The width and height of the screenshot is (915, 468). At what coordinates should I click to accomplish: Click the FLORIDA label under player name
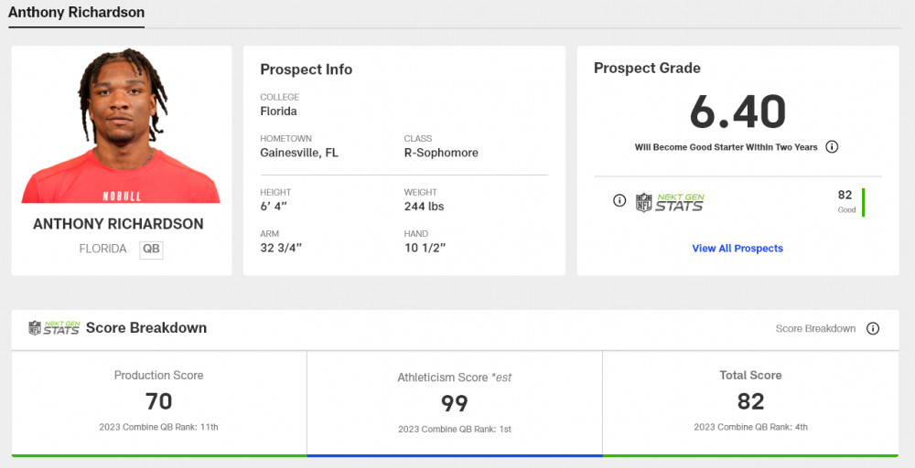[102, 249]
